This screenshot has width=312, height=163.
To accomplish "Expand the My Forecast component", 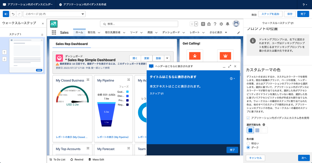I will coord(129,148).
